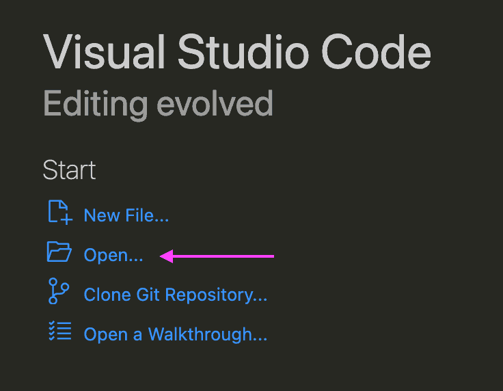Viewport: 503px width, 391px height.
Task: Click the word Studio in the heading
Action: (243, 52)
